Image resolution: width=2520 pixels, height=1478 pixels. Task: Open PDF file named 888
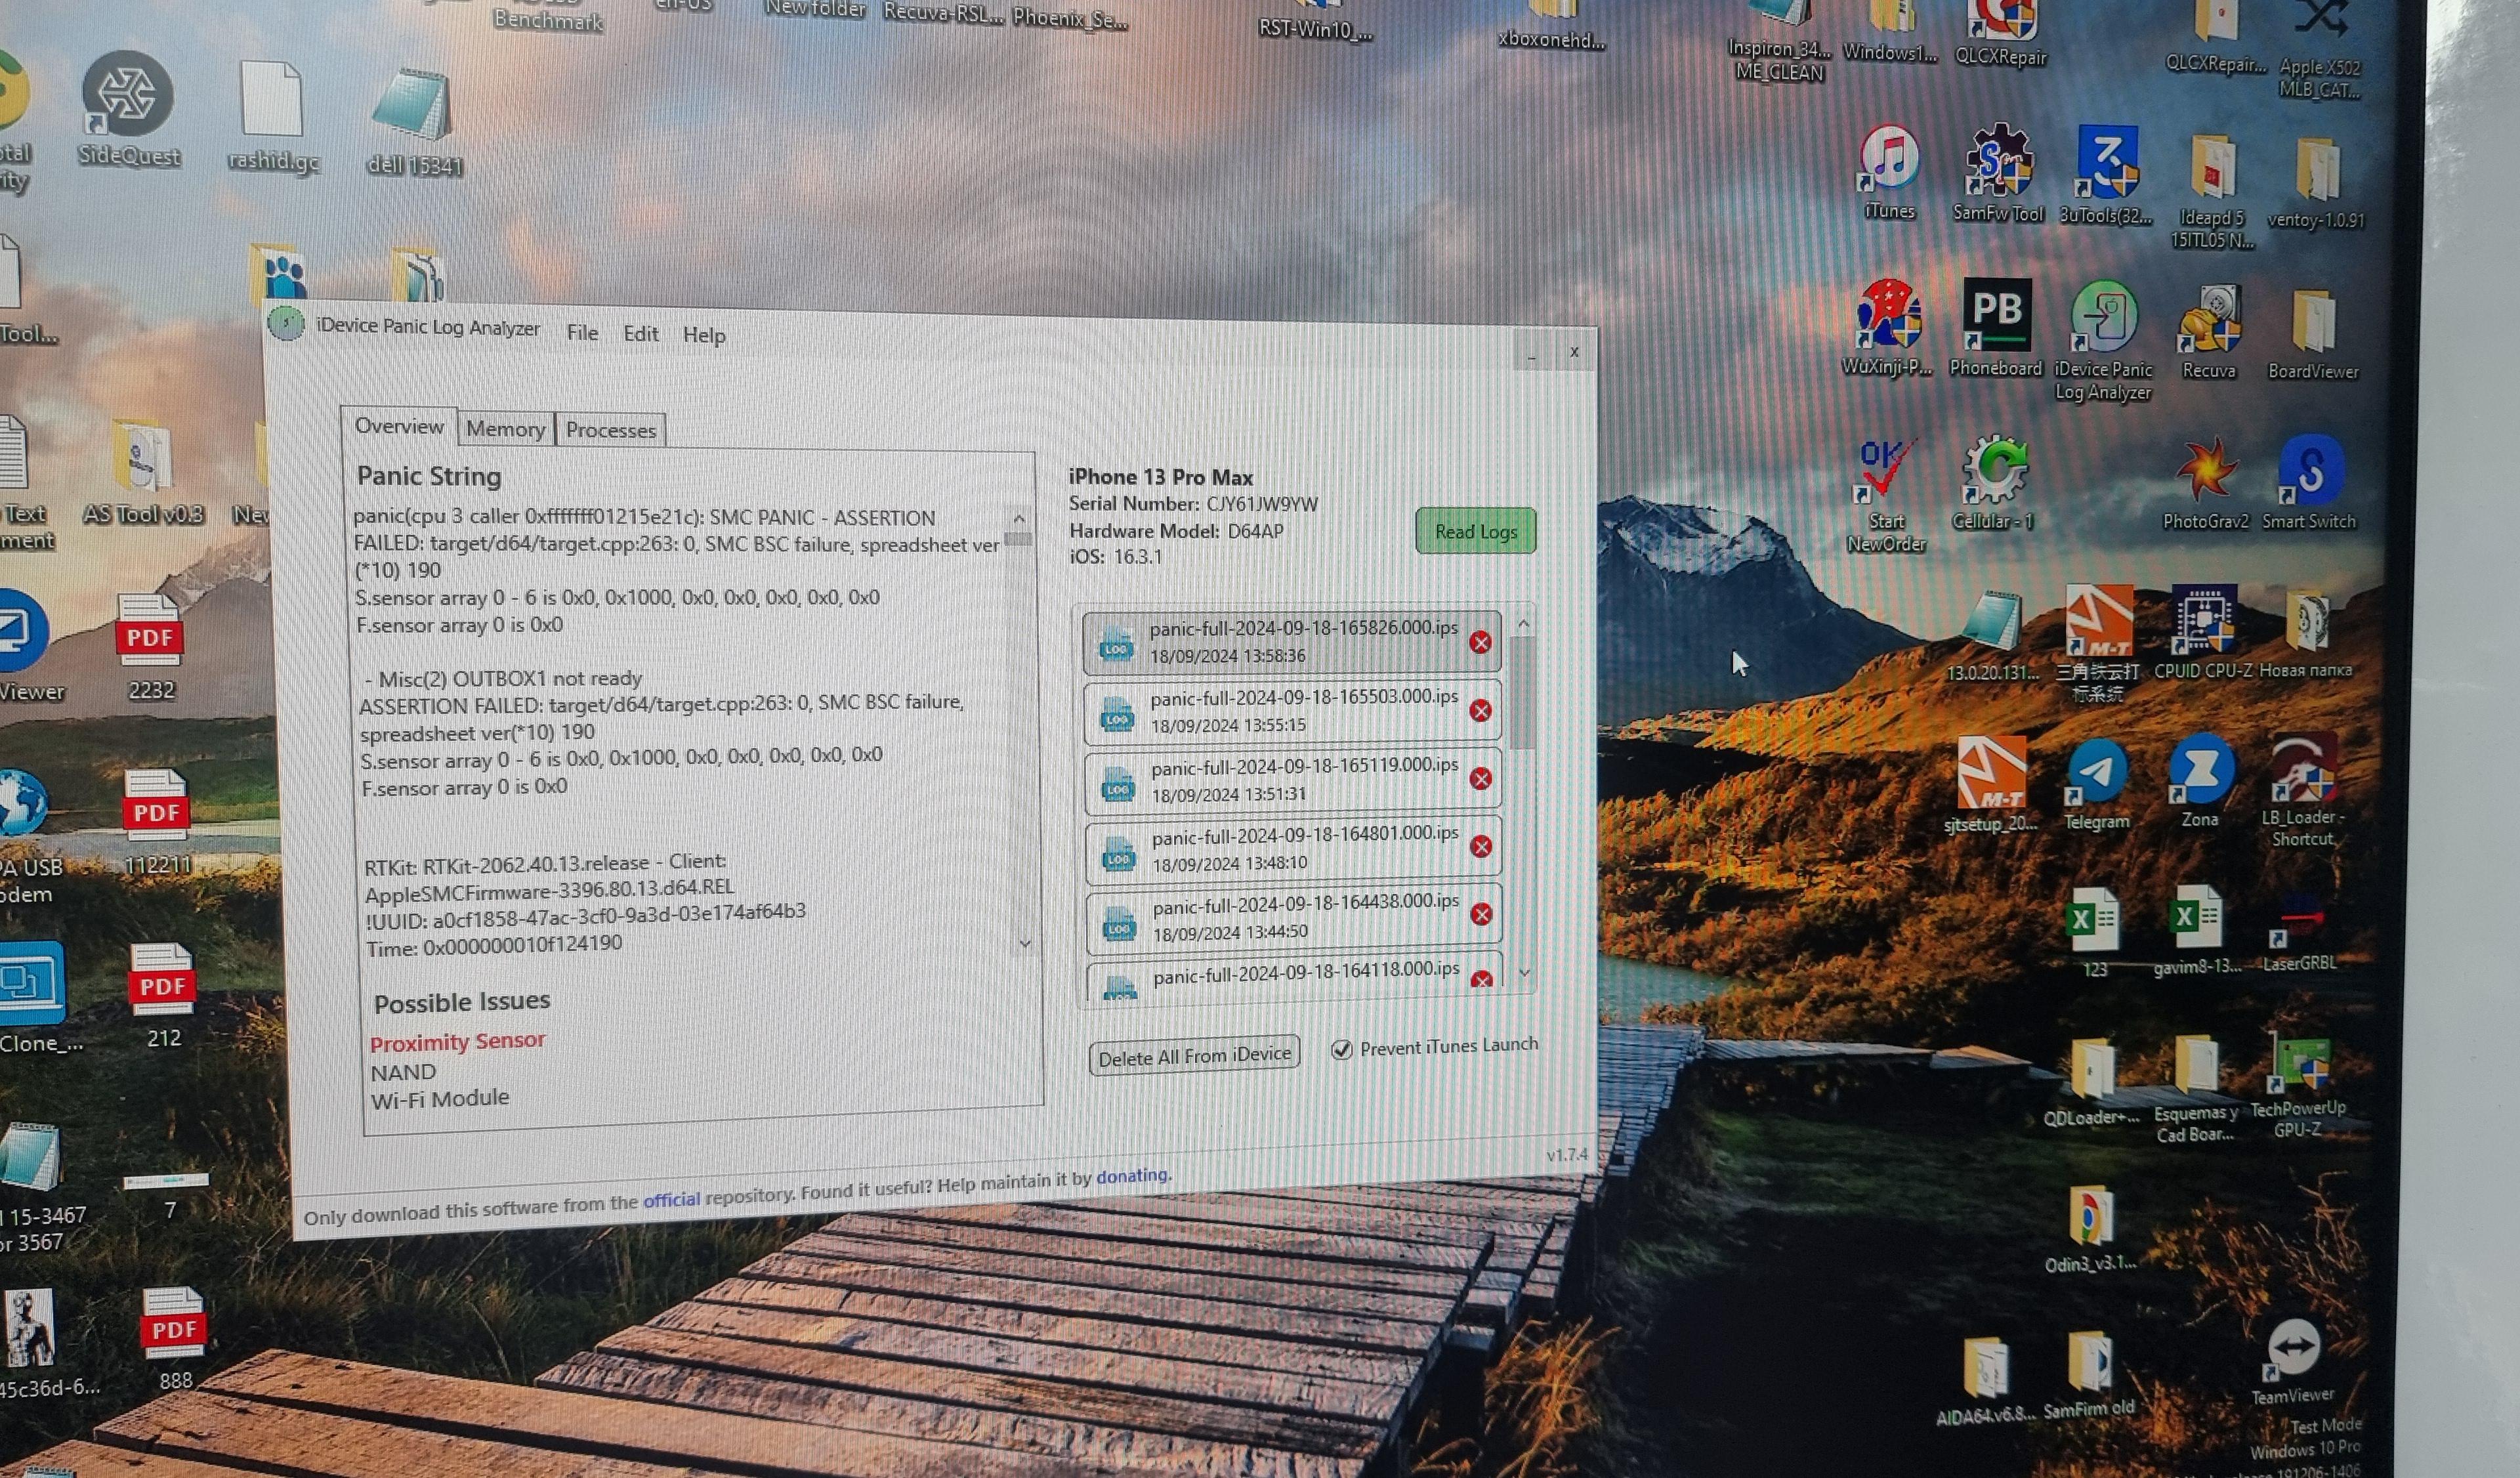tap(174, 1339)
